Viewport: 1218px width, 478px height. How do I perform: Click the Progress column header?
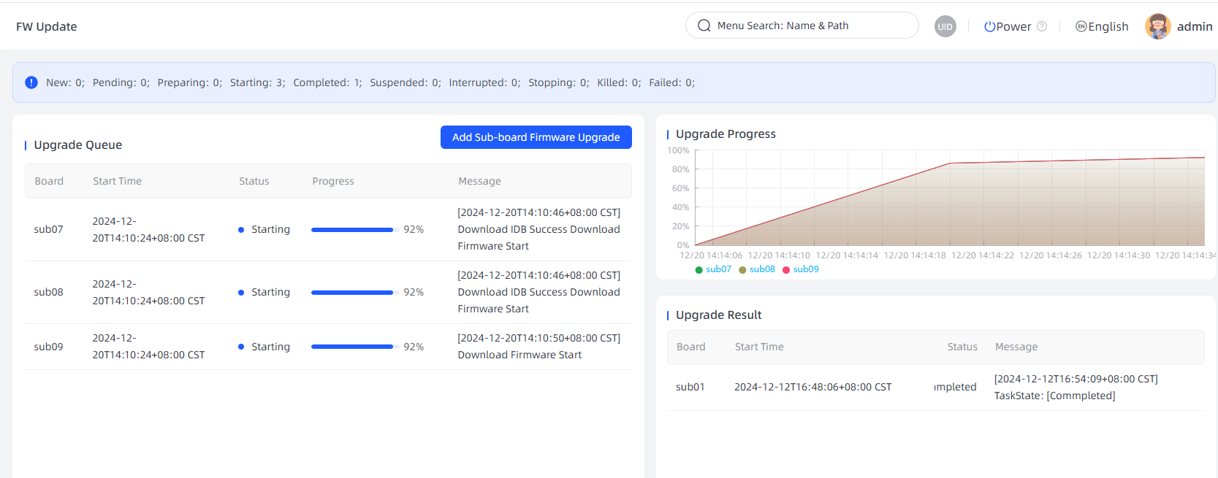tap(333, 181)
